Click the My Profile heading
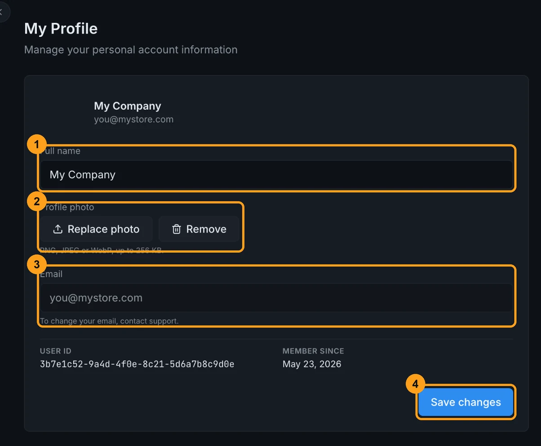The image size is (541, 446). (61, 28)
